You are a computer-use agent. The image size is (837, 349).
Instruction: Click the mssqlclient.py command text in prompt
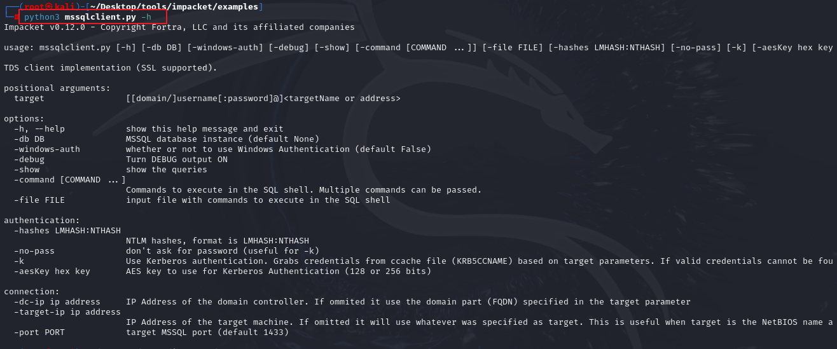click(100, 17)
